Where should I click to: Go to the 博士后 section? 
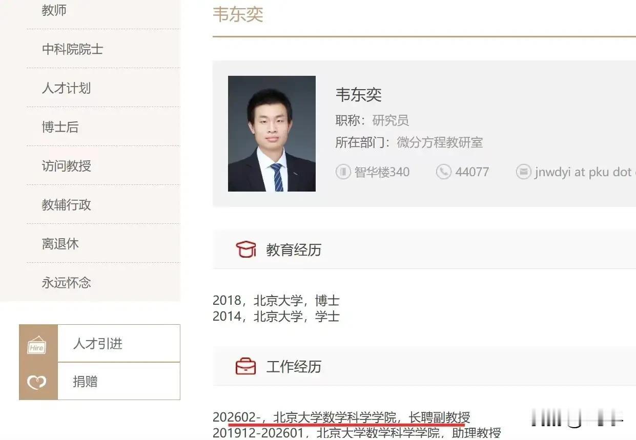(x=60, y=127)
